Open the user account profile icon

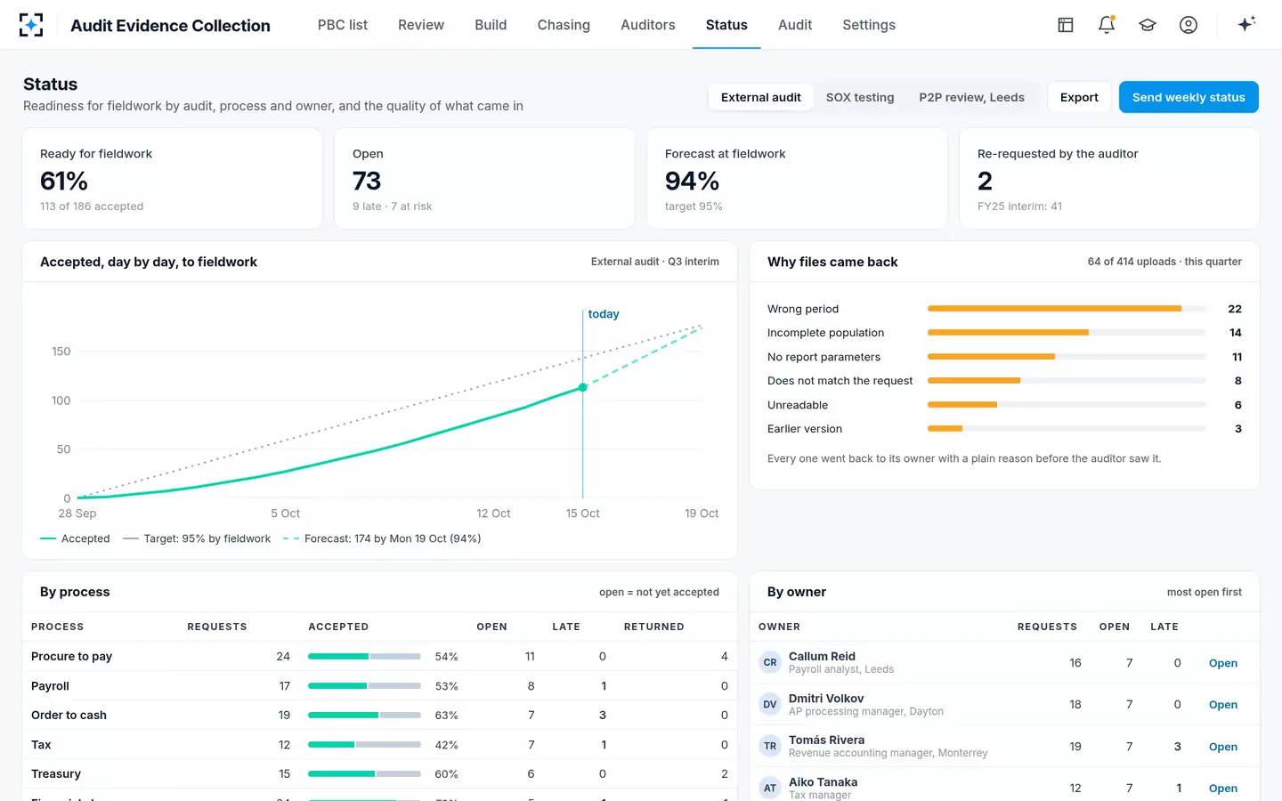point(1189,25)
